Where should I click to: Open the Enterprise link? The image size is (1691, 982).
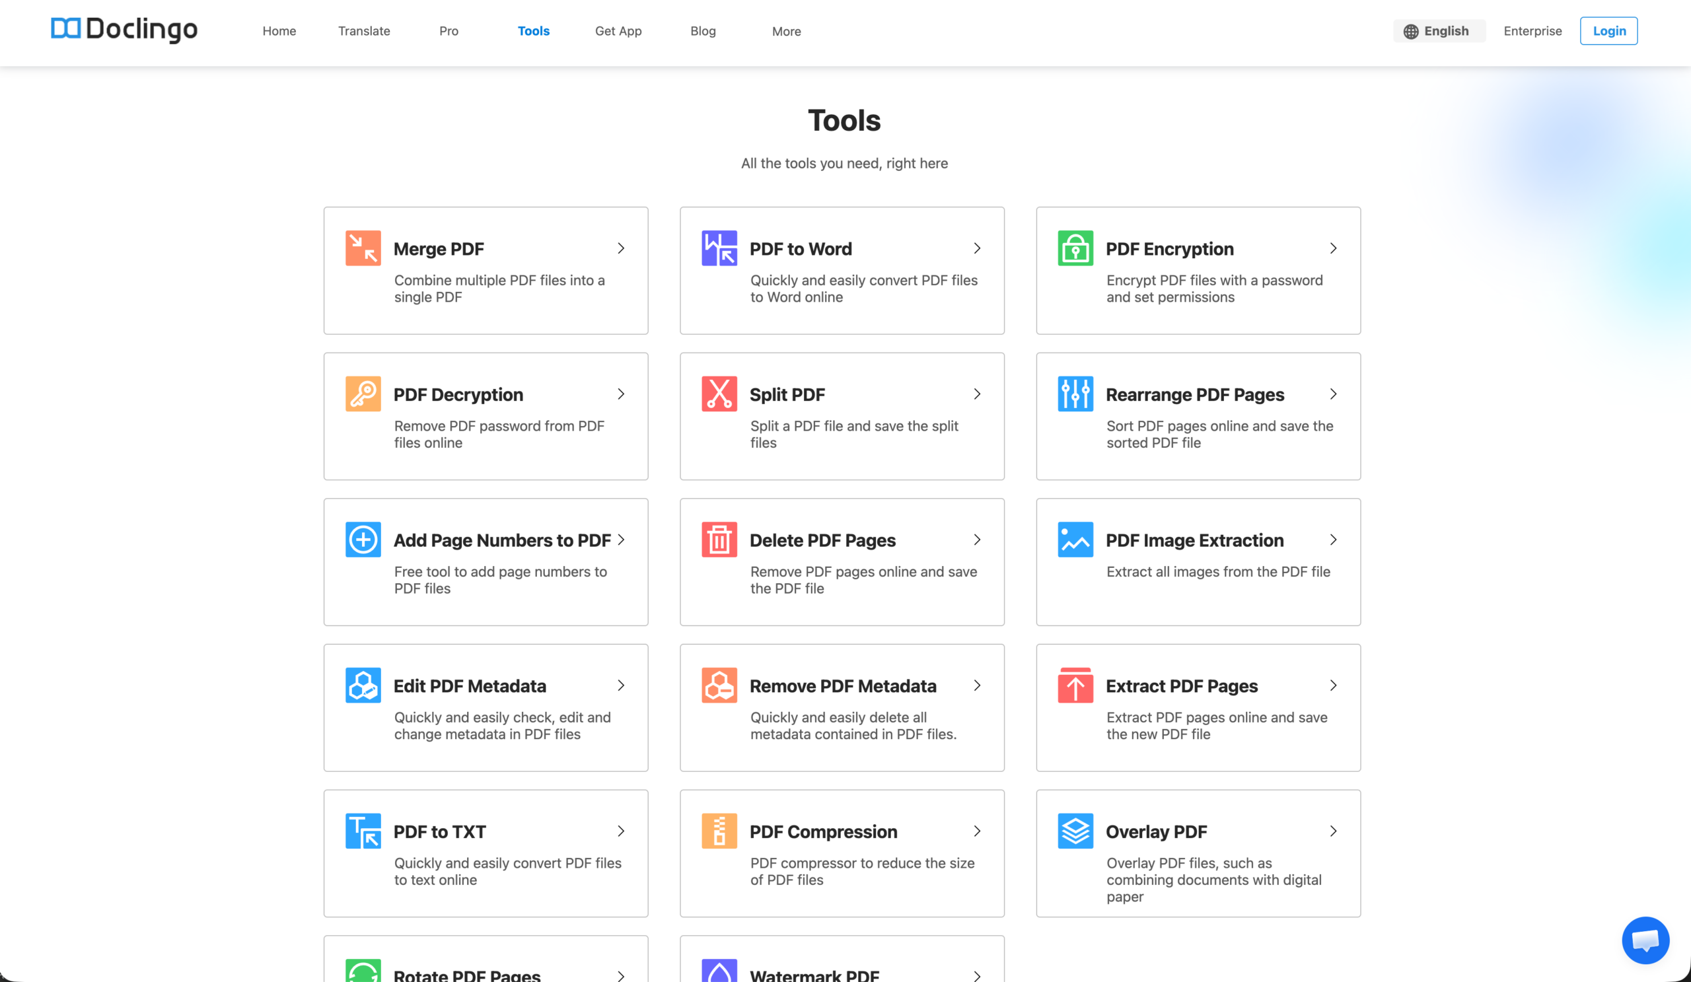click(1532, 31)
